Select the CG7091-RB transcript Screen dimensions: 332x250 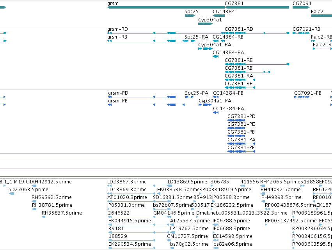tap(301, 33)
